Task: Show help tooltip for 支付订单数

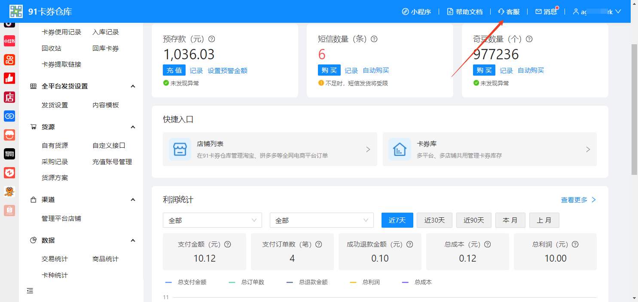Action: coord(319,244)
